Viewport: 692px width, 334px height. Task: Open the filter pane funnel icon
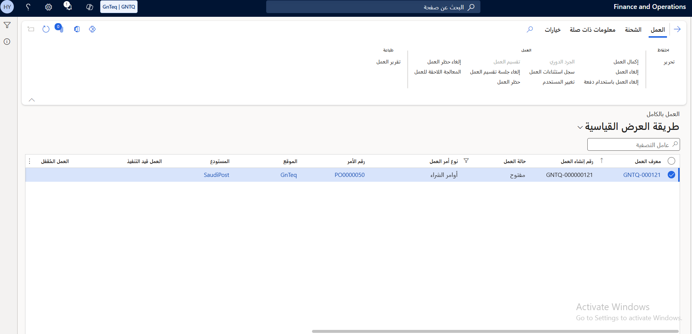pos(7,25)
